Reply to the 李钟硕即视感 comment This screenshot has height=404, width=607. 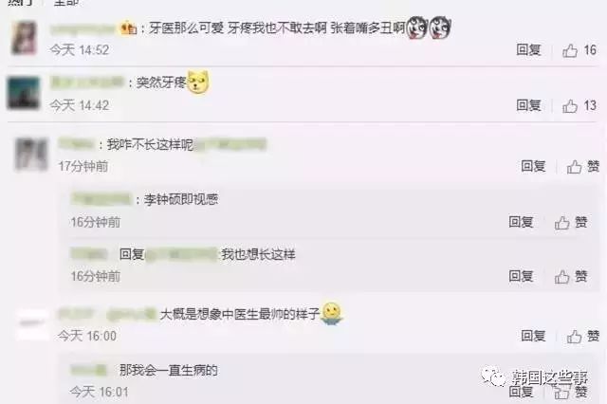[521, 222]
